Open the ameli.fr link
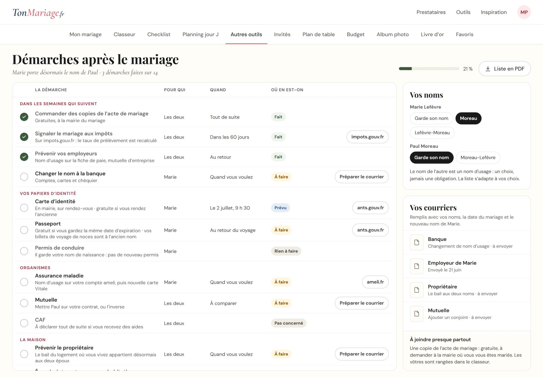 (x=375, y=282)
